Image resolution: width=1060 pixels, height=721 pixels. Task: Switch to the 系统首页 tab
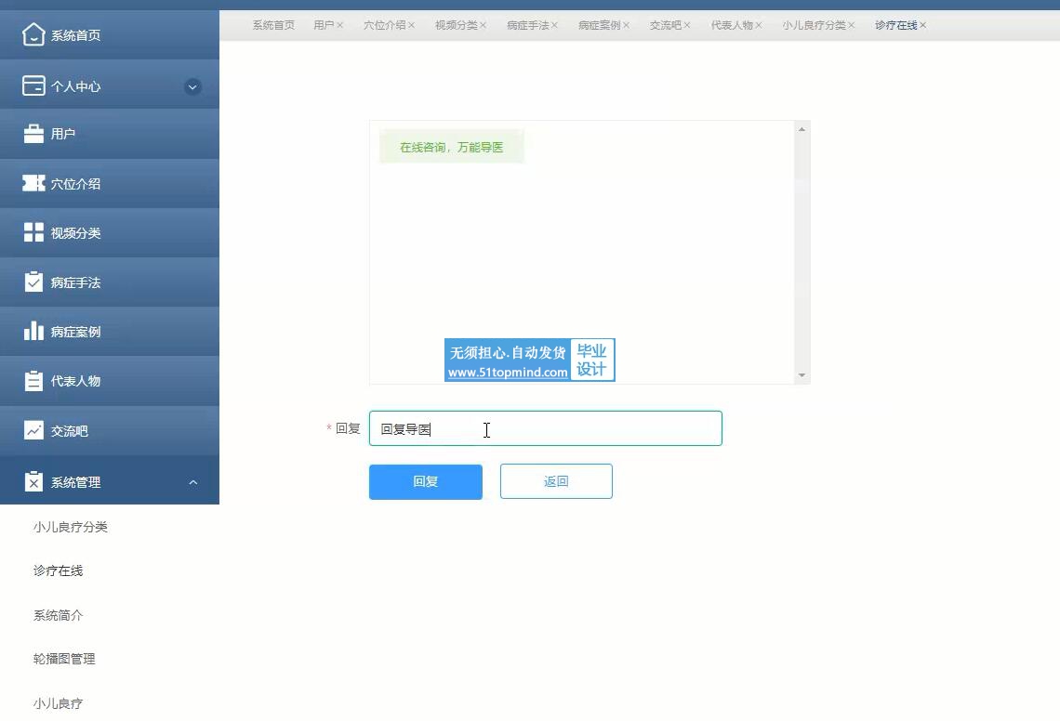click(273, 25)
